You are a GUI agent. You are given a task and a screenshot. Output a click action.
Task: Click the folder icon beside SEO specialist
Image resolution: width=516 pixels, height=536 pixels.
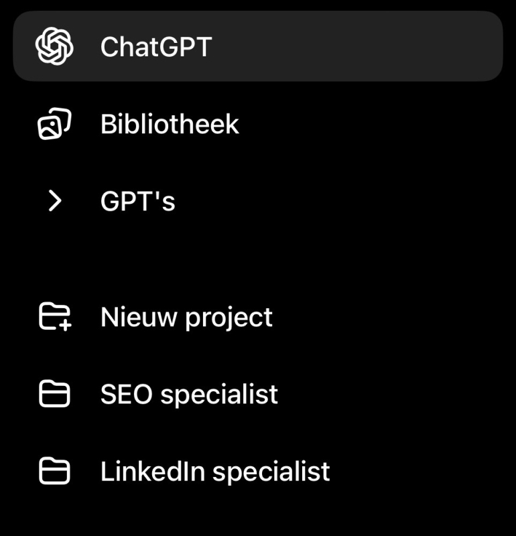coord(54,395)
